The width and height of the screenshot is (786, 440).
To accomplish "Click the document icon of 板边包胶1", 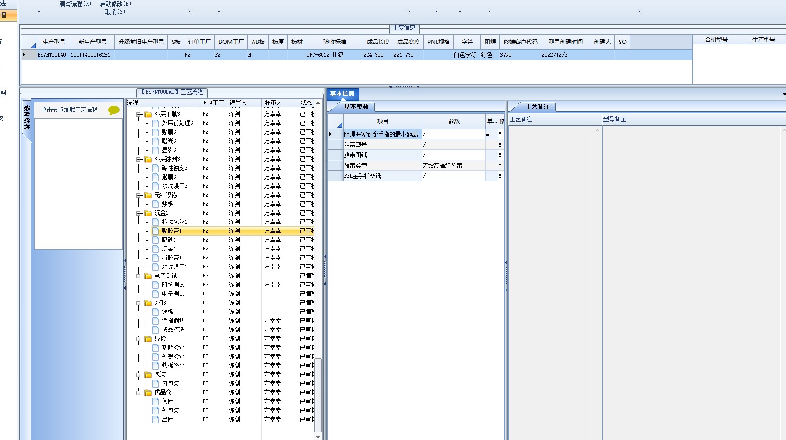I will tap(156, 222).
